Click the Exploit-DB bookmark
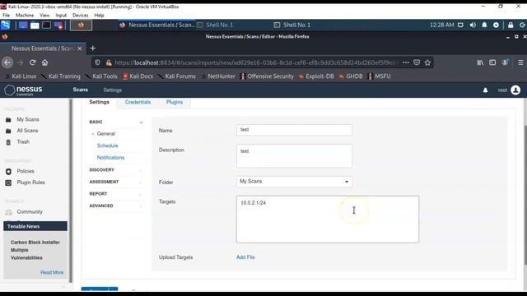 [316, 76]
